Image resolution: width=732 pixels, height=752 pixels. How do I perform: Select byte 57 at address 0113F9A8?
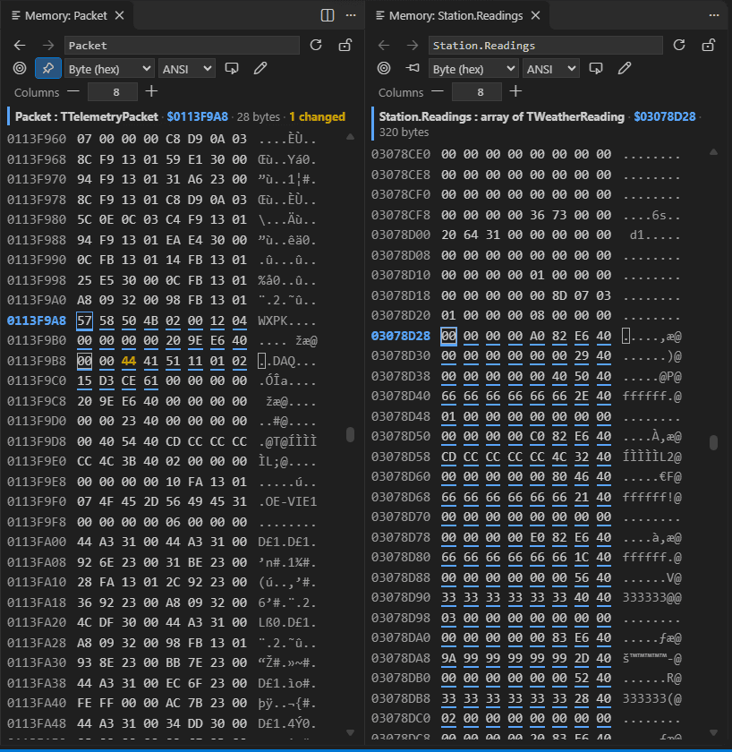84,320
